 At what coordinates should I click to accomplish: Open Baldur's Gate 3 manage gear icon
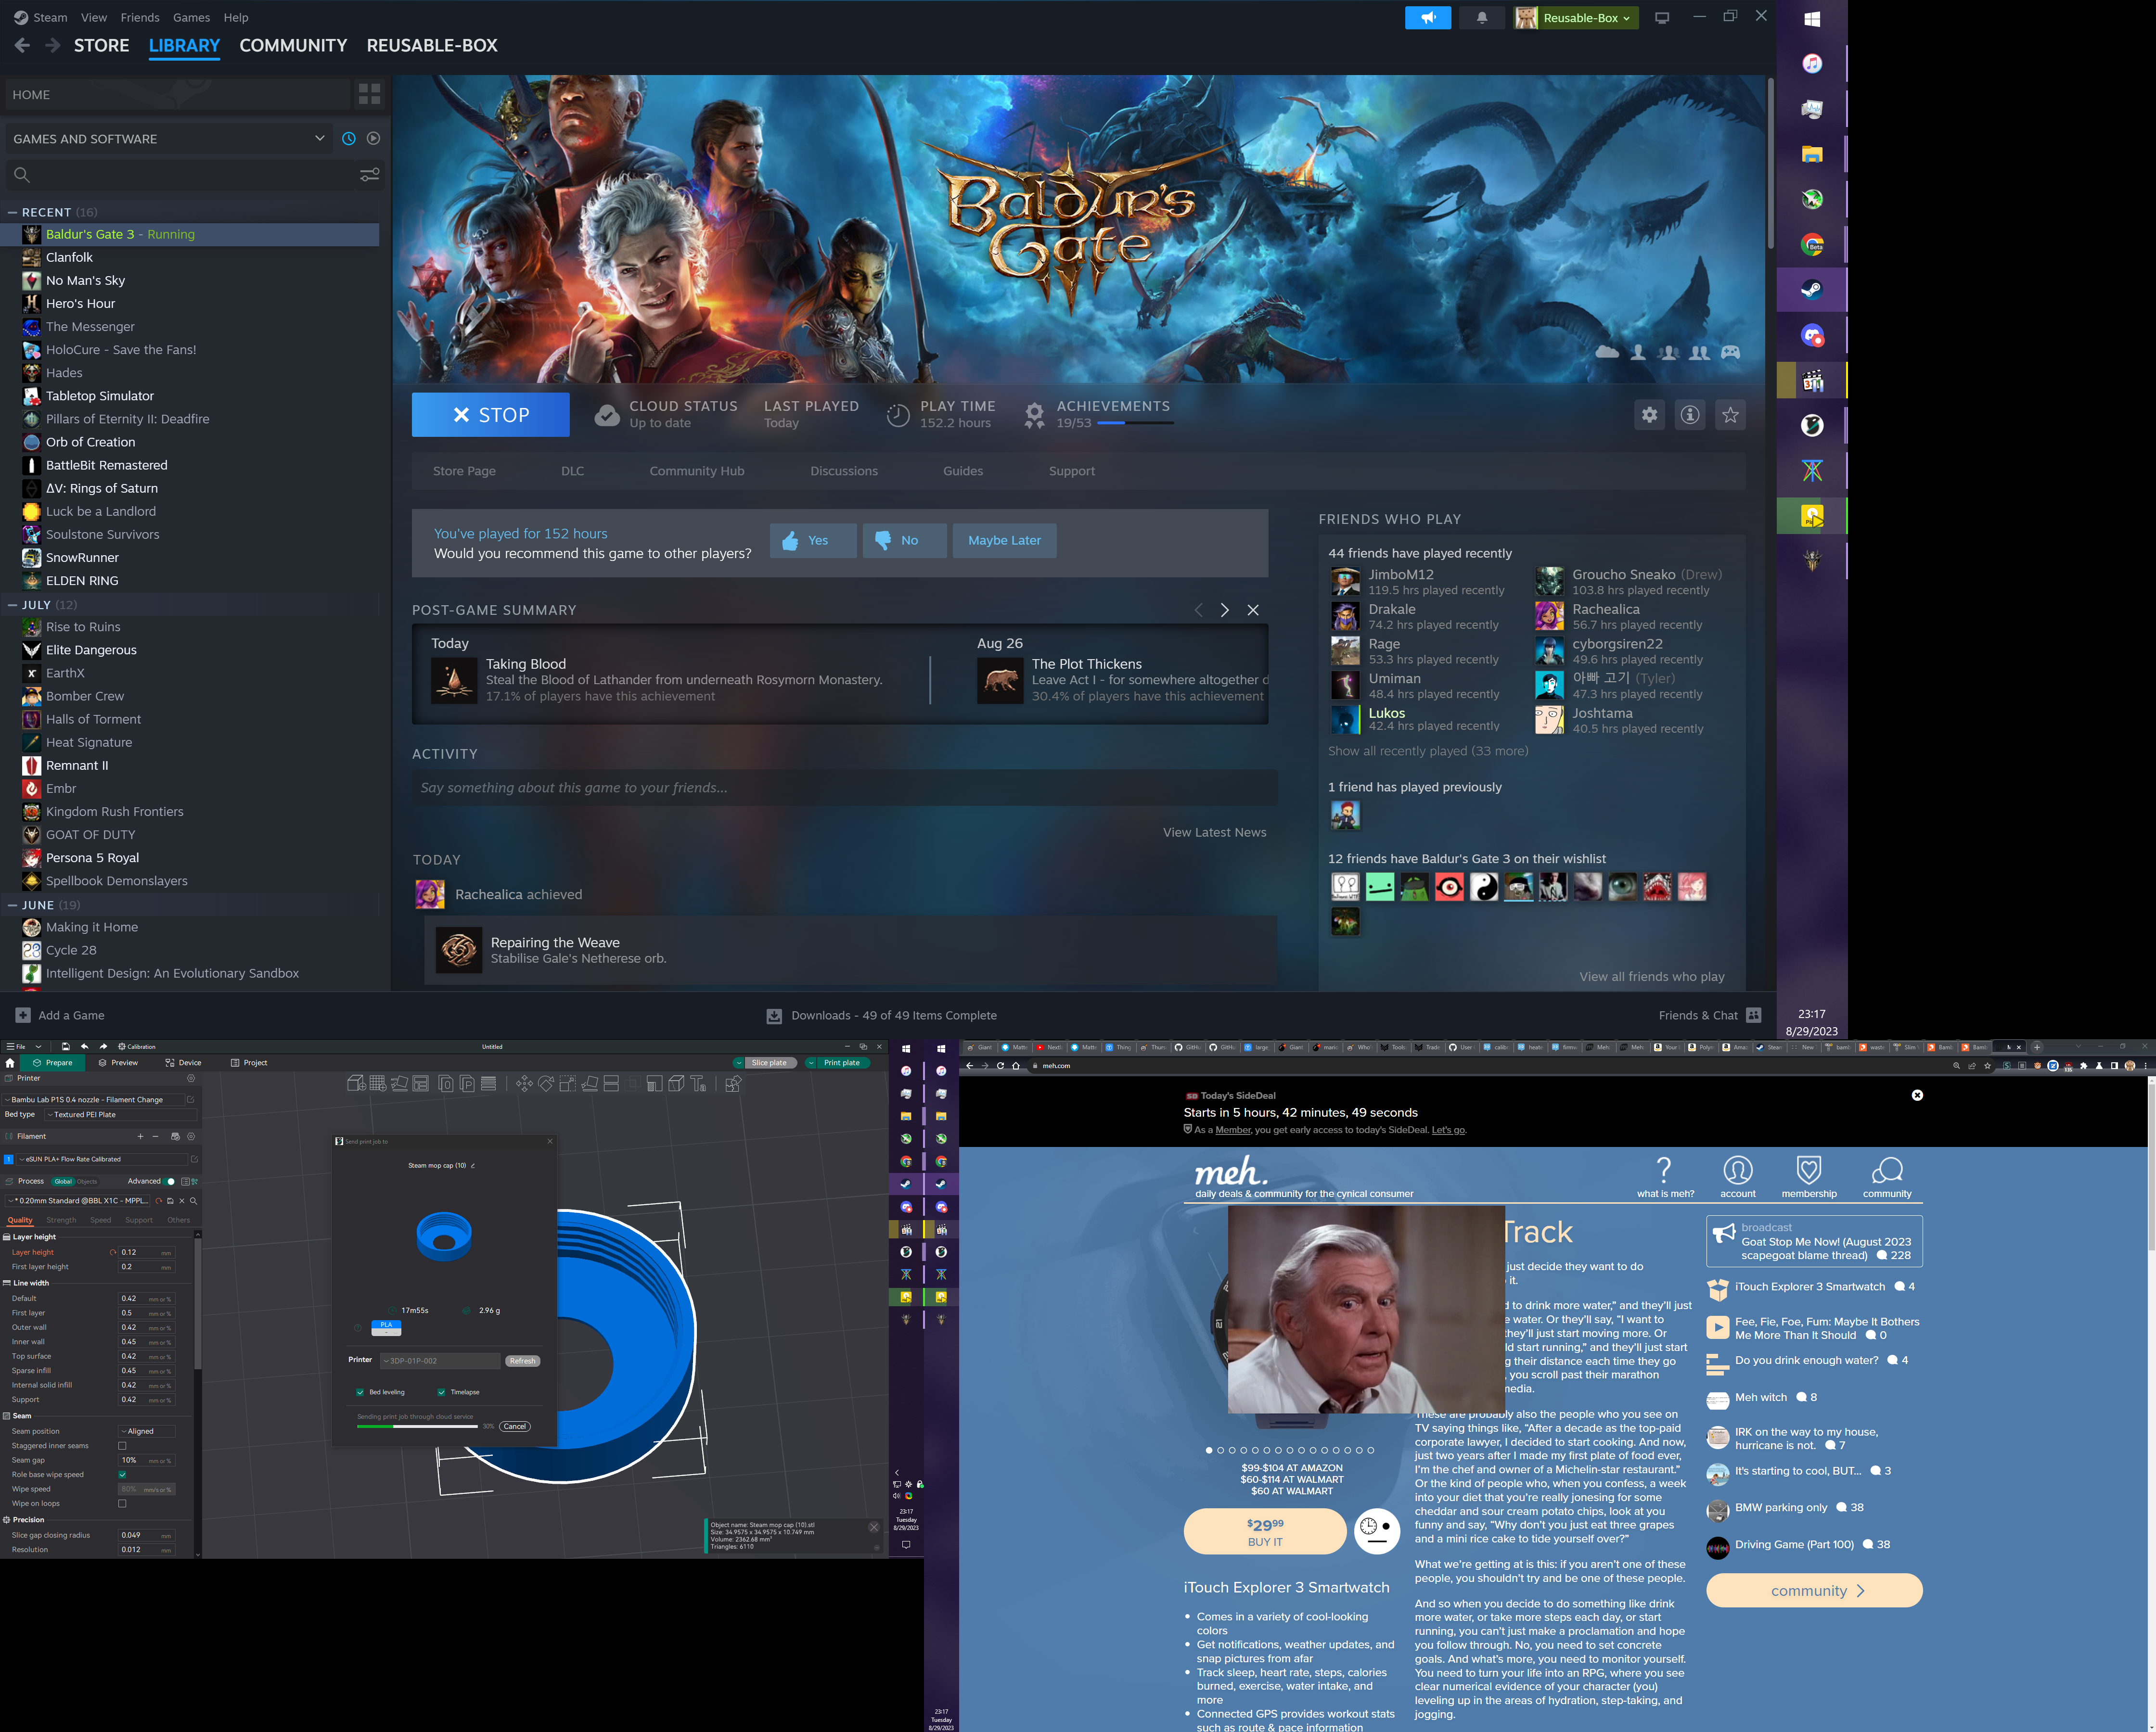[1649, 414]
